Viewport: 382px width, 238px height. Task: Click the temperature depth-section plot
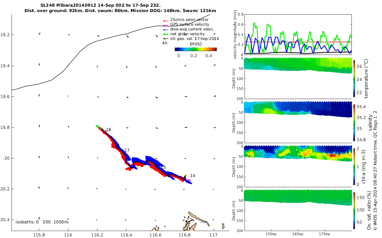click(x=298, y=78)
